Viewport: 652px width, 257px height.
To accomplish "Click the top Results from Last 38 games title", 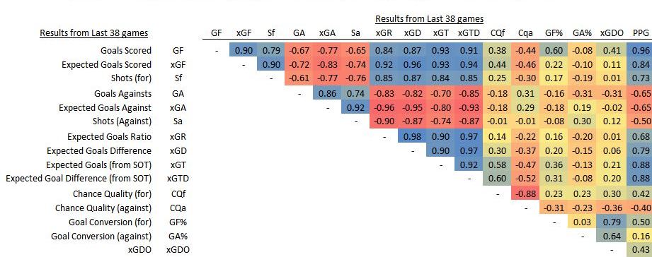I will coord(429,18).
